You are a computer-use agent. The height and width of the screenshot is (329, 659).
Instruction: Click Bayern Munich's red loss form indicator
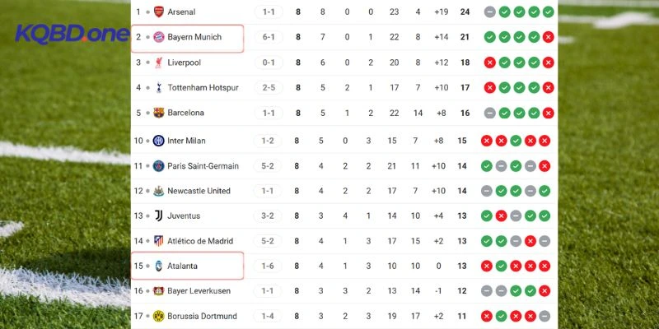548,37
